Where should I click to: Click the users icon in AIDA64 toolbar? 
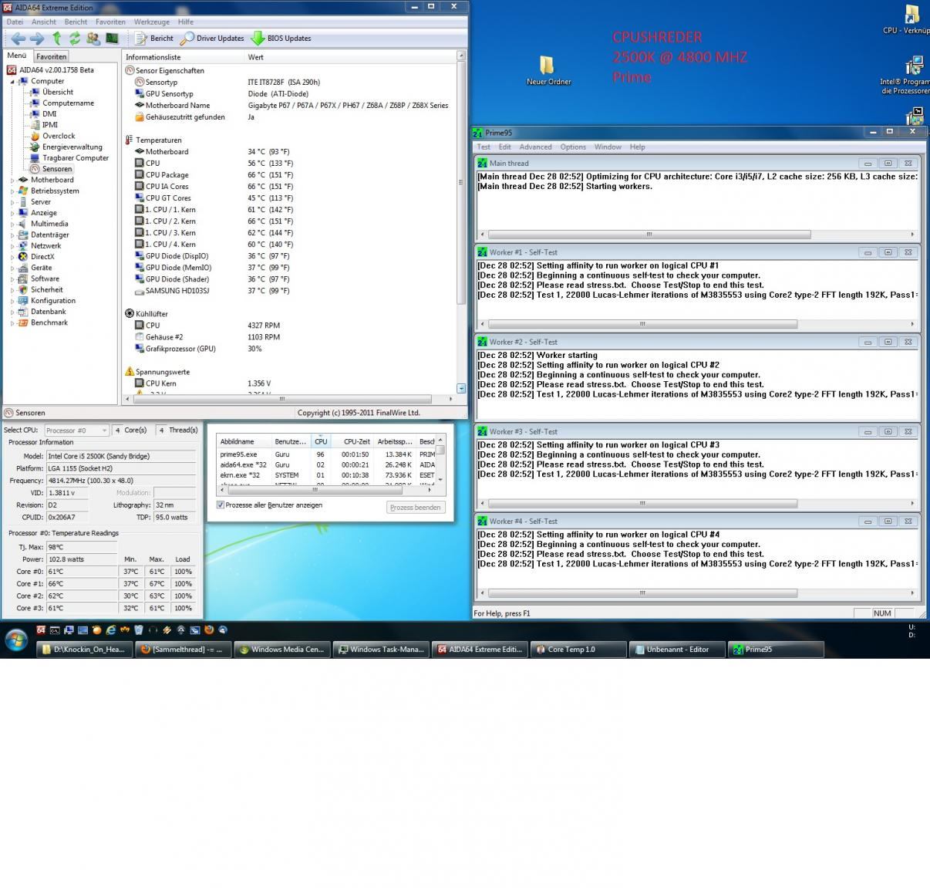coord(93,38)
